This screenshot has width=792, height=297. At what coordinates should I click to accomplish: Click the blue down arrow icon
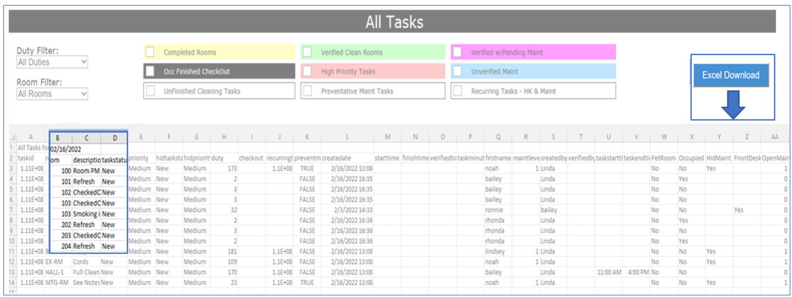tap(733, 104)
